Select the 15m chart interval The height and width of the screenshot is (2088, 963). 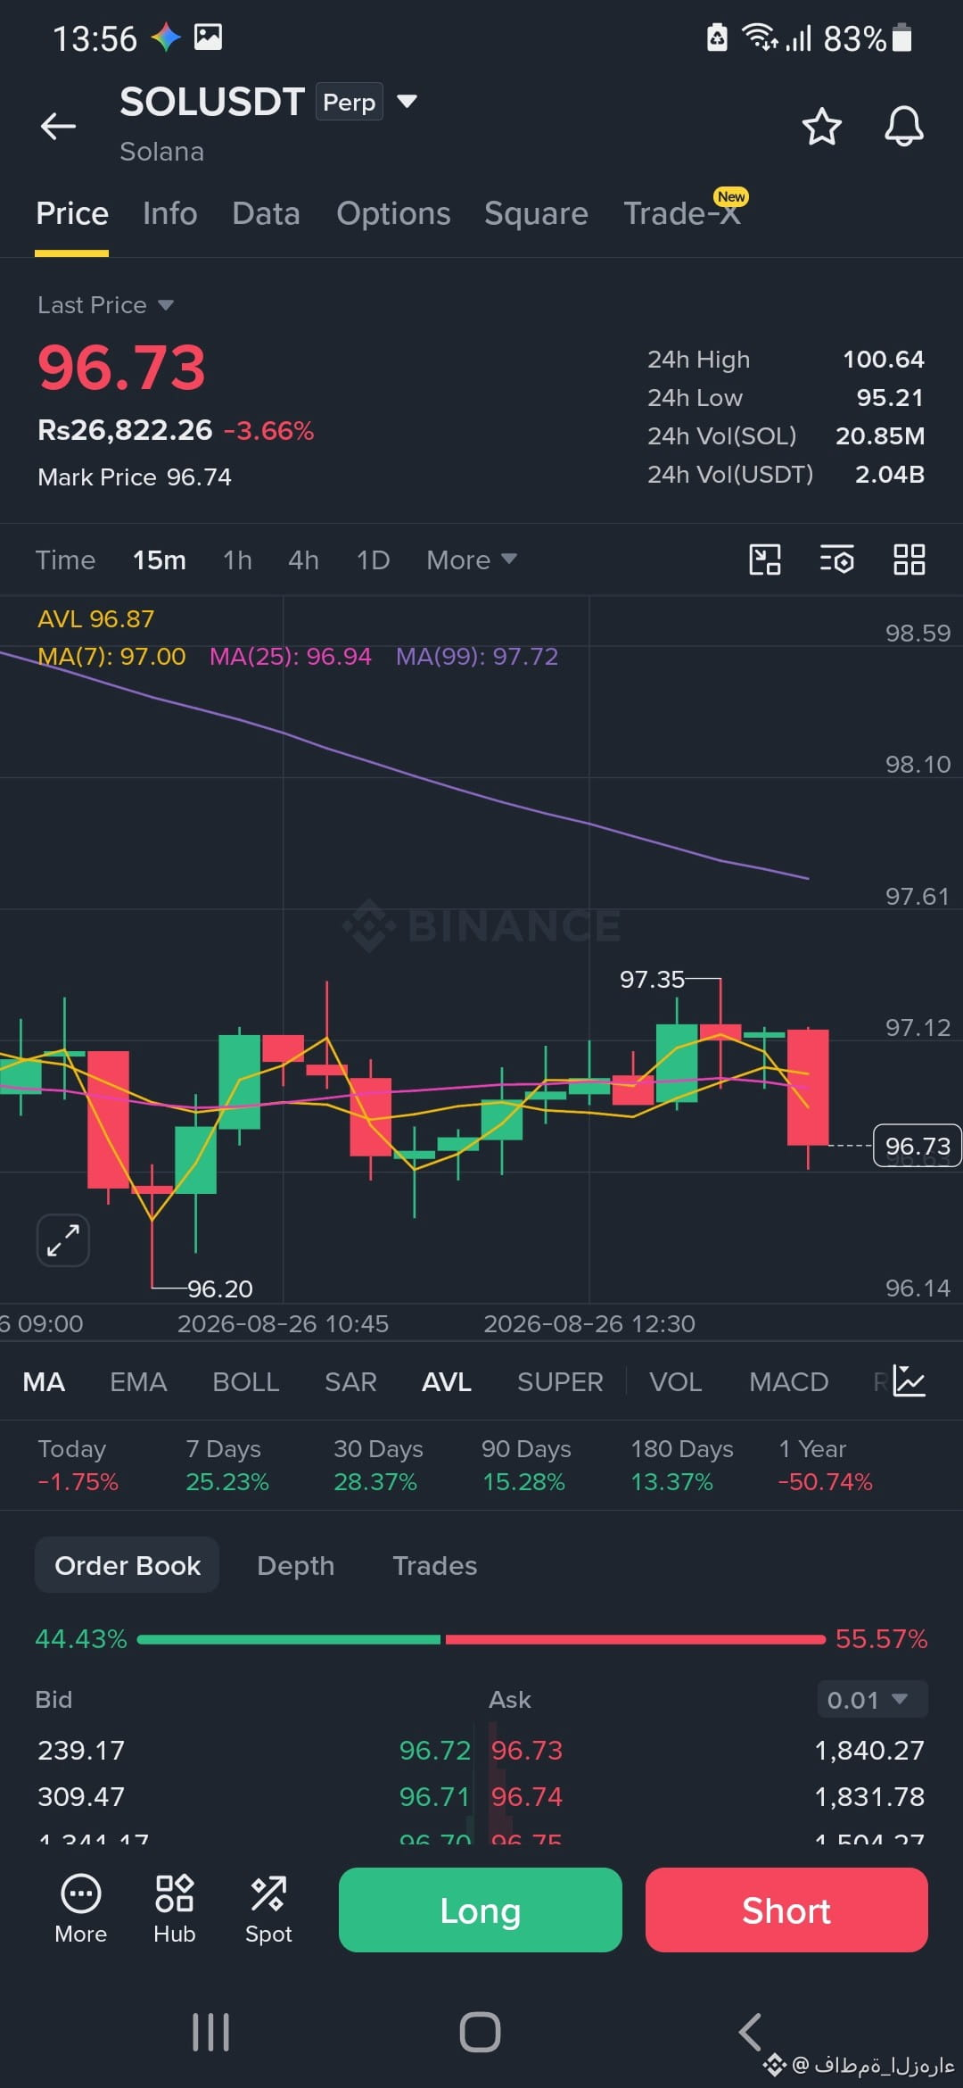point(160,559)
